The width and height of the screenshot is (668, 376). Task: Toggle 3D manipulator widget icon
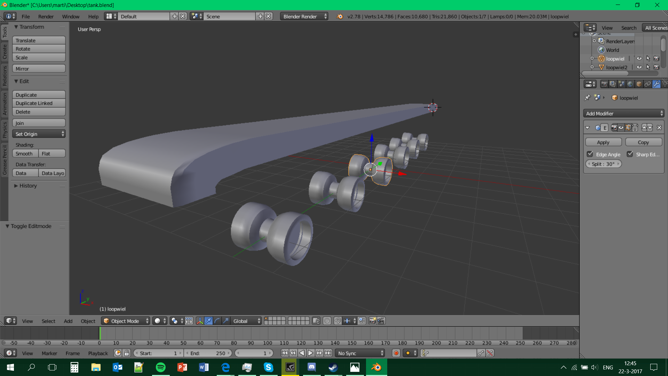coord(200,321)
